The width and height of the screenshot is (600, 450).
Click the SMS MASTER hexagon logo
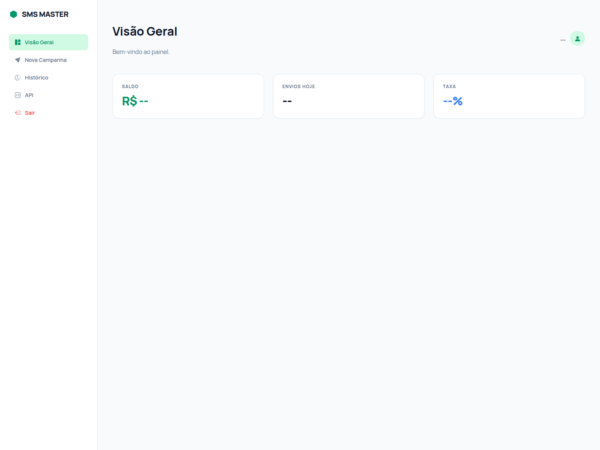(14, 14)
